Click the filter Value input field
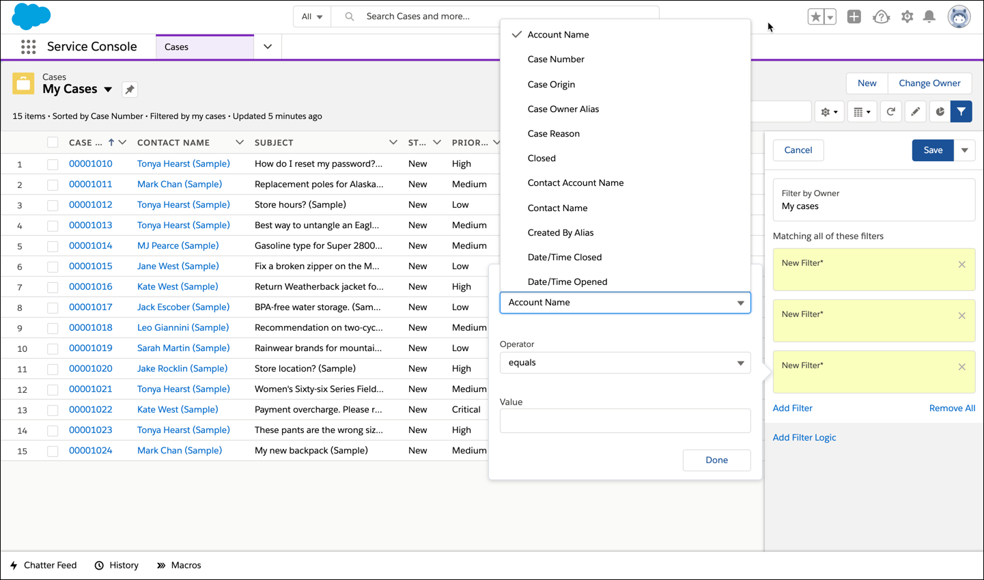This screenshot has height=580, width=984. 625,421
